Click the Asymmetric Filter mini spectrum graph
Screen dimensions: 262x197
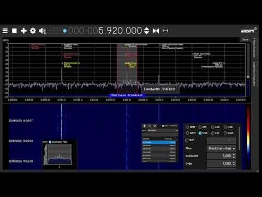coord(59,155)
